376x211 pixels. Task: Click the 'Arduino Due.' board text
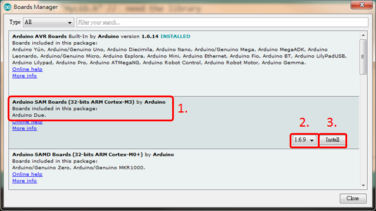click(29, 115)
